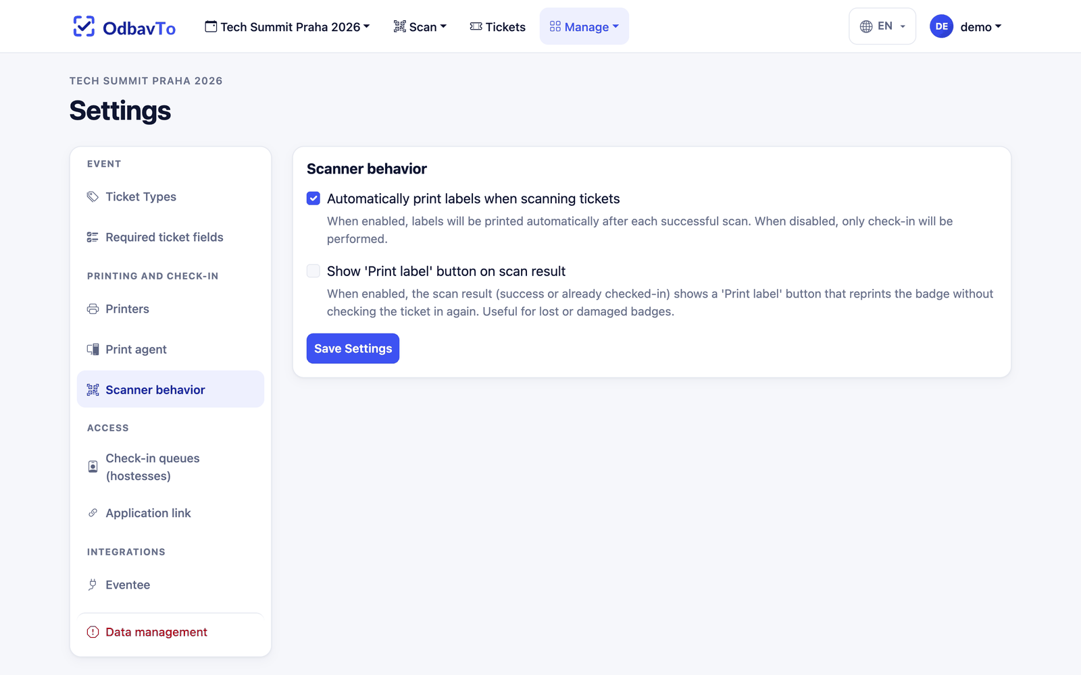Open Data management section
Image resolution: width=1081 pixels, height=675 pixels.
pyautogui.click(x=170, y=632)
